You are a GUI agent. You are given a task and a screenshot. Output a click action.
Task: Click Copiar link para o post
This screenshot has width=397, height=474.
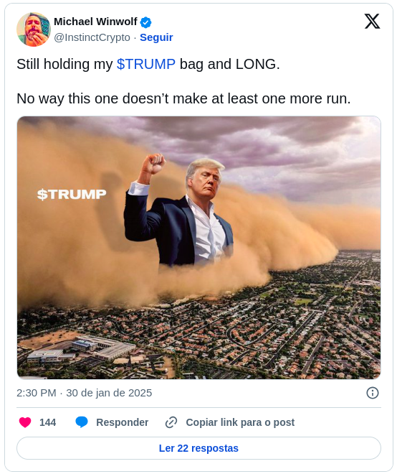[240, 422]
